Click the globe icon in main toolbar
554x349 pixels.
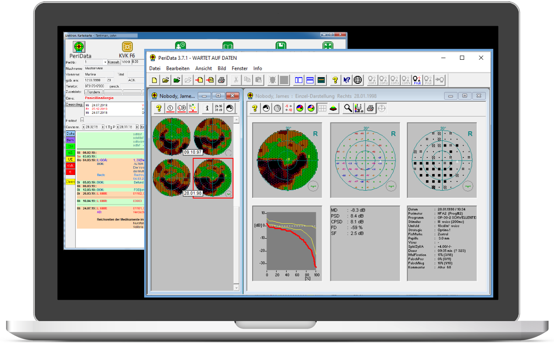point(357,80)
